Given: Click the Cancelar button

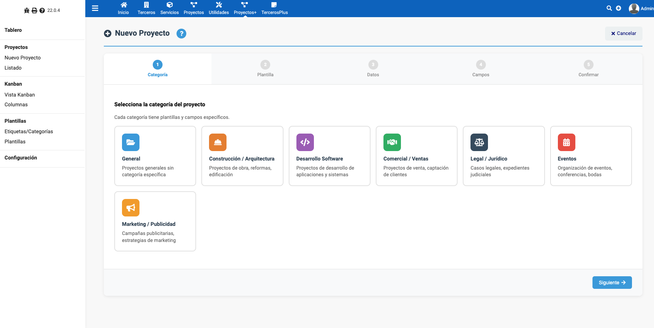Looking at the screenshot, I should 624,34.
